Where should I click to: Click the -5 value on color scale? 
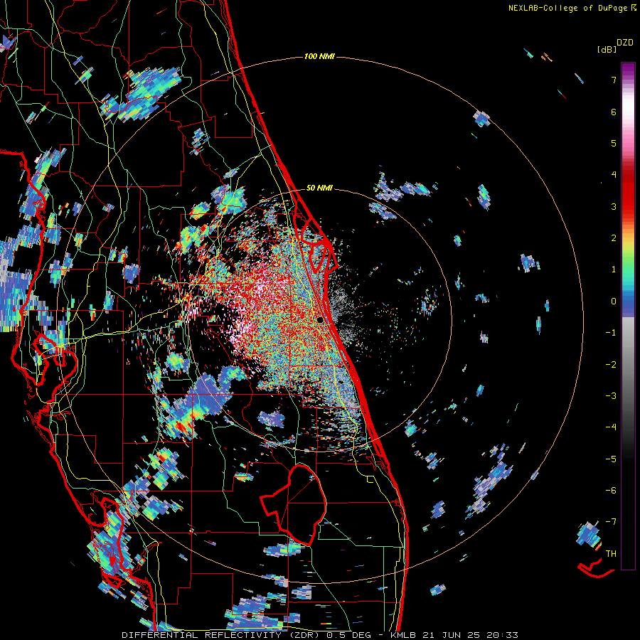pos(611,459)
